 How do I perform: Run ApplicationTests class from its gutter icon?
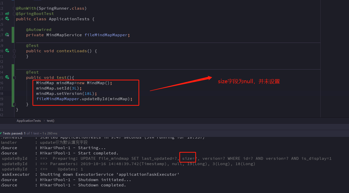pos(7,19)
